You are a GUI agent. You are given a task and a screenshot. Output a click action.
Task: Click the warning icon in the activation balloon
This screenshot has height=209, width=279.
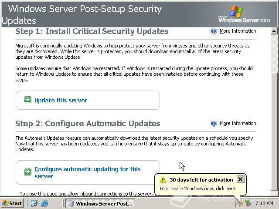coord(163,180)
